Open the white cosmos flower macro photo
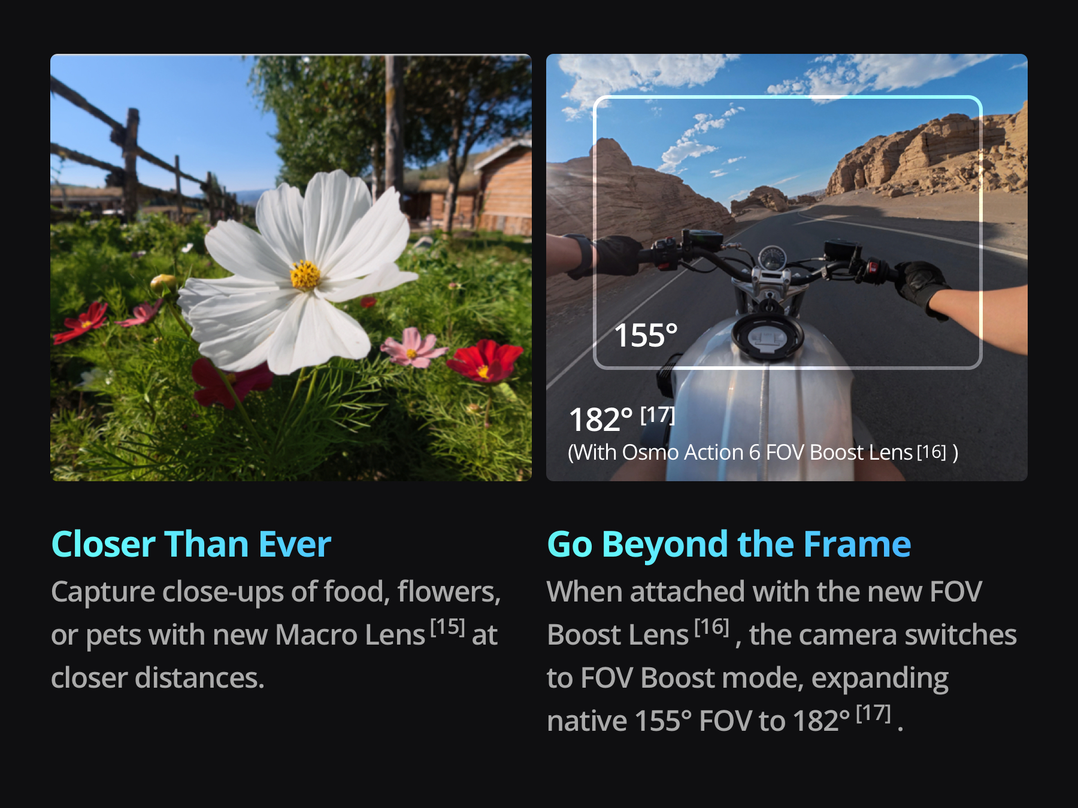The width and height of the screenshot is (1078, 808). pyautogui.click(x=291, y=268)
